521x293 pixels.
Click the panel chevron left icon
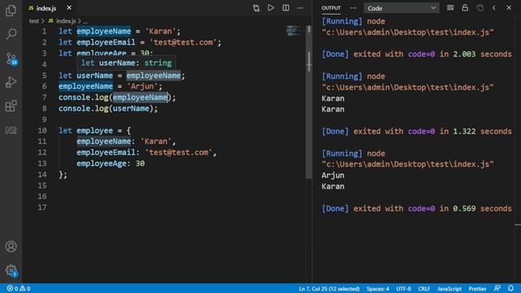[494, 7]
